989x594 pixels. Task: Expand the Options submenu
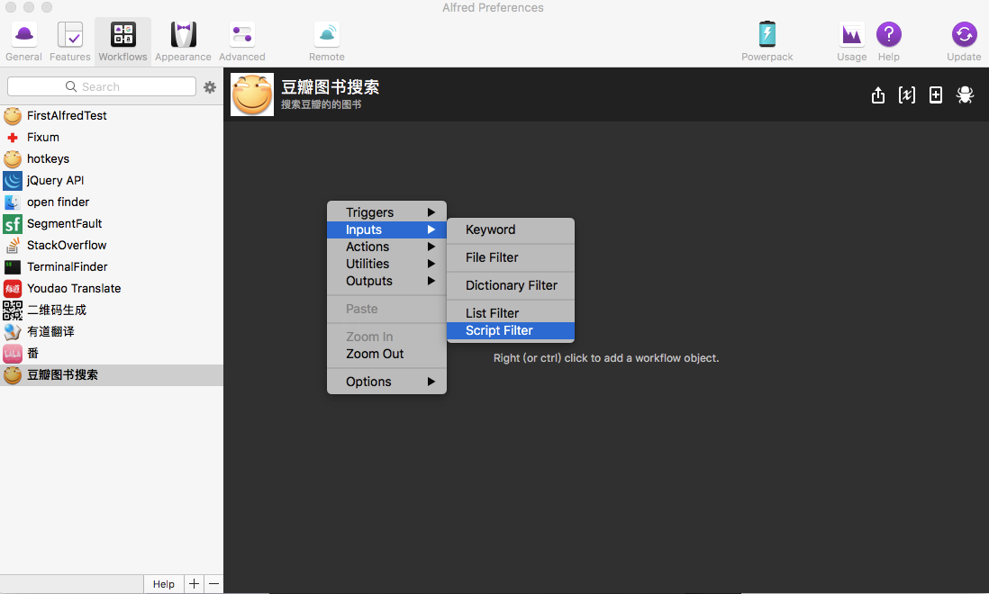386,382
